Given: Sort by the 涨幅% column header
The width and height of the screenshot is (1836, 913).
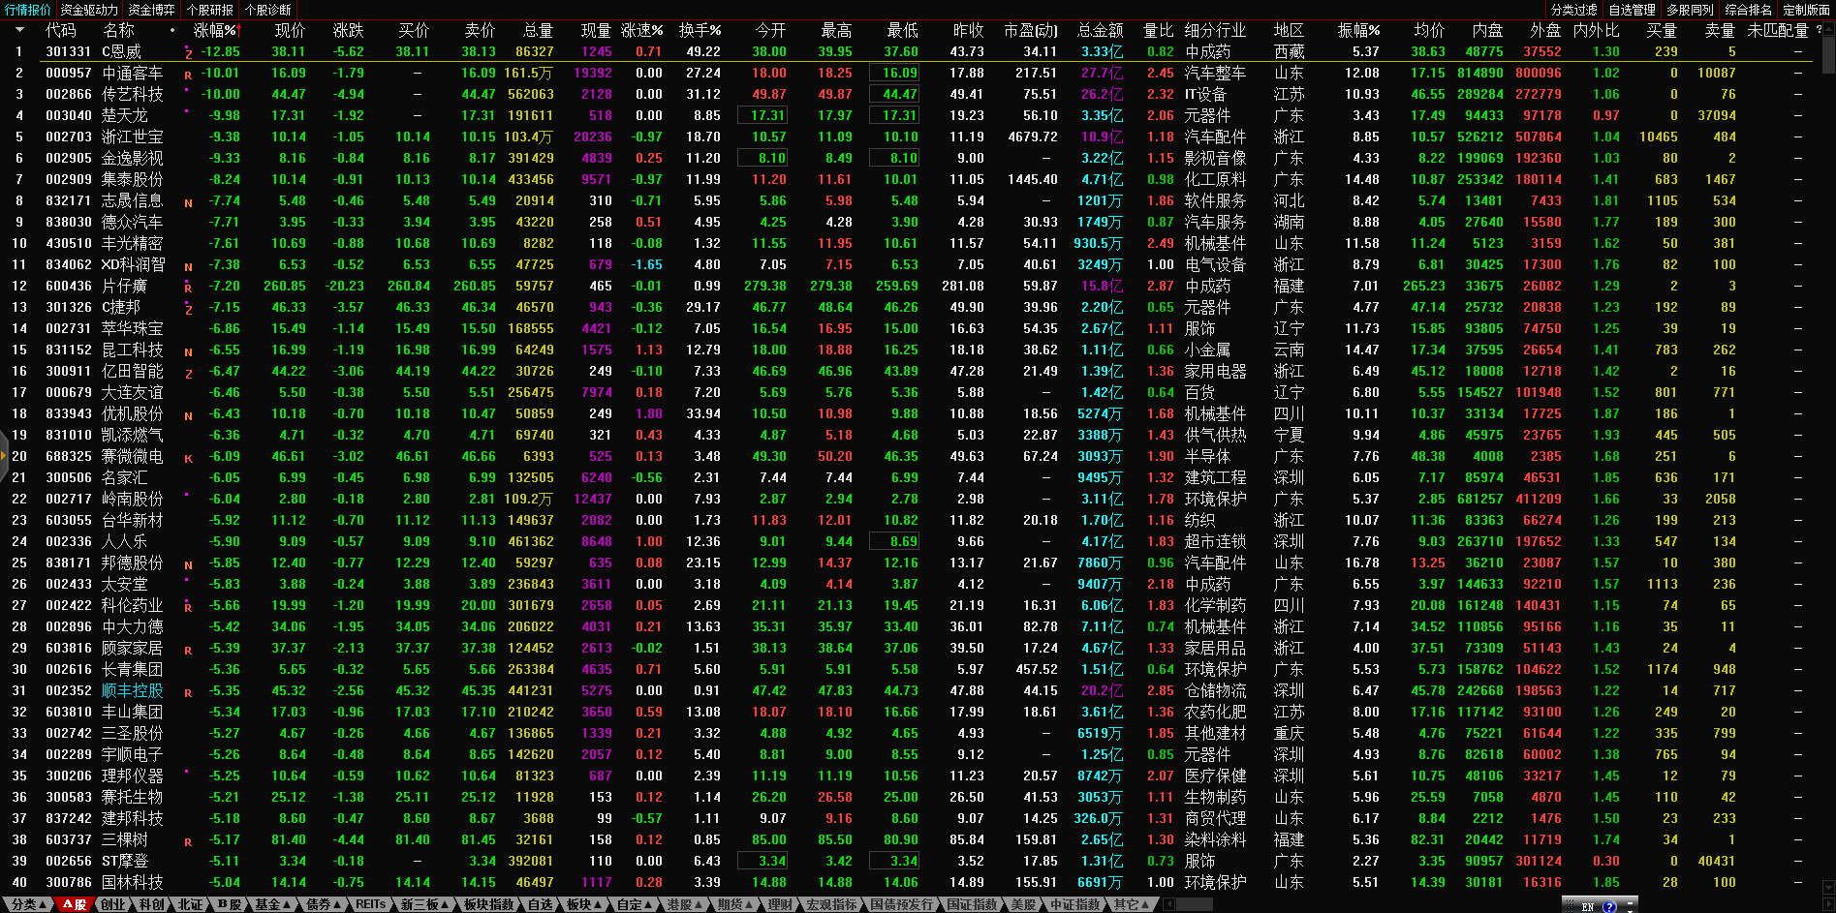Looking at the screenshot, I should coord(215,30).
